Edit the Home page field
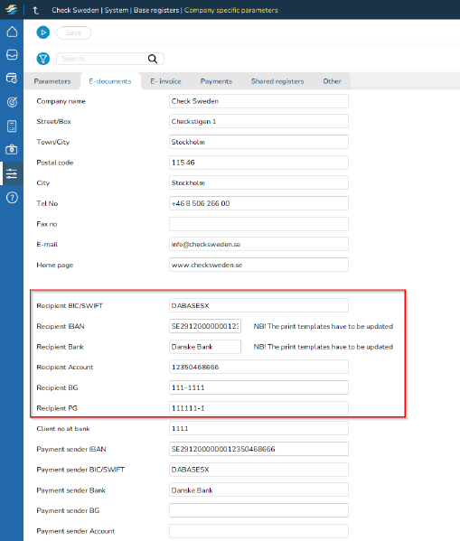460x541 pixels. pos(258,265)
